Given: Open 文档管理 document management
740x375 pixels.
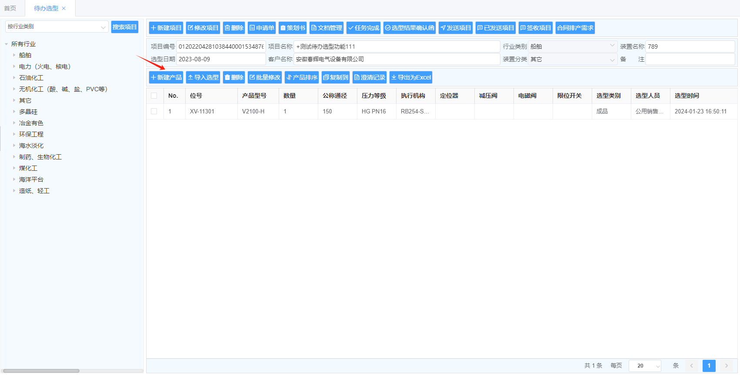Looking at the screenshot, I should point(326,28).
